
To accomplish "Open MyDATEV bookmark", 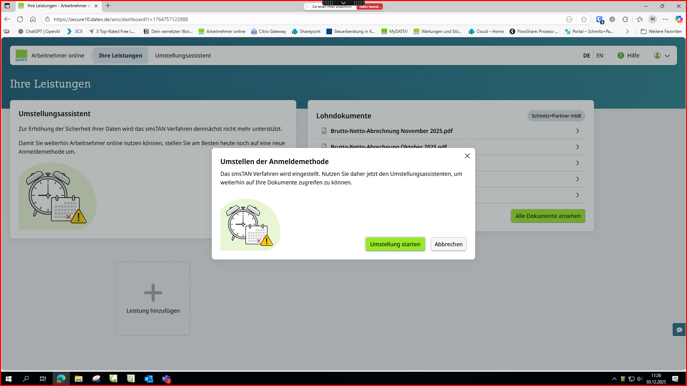I will point(394,31).
